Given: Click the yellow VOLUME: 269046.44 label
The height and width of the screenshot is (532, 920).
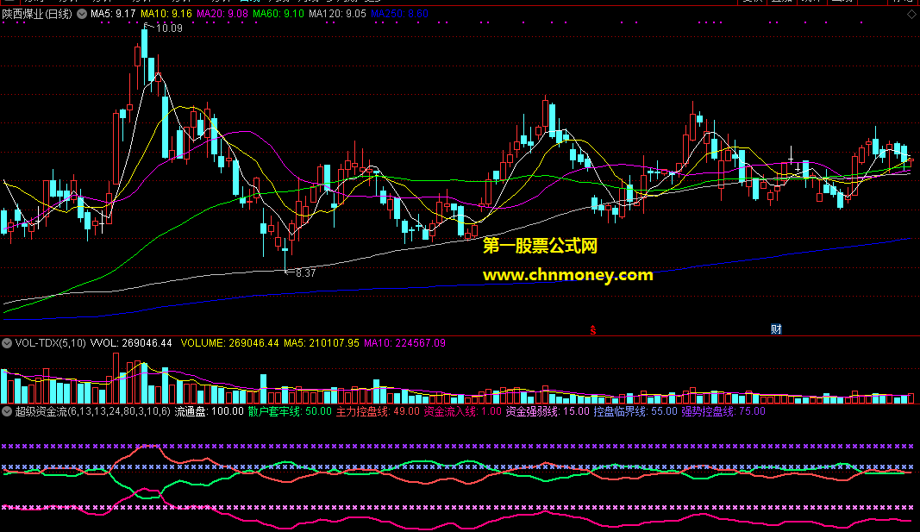Looking at the screenshot, I should point(229,343).
